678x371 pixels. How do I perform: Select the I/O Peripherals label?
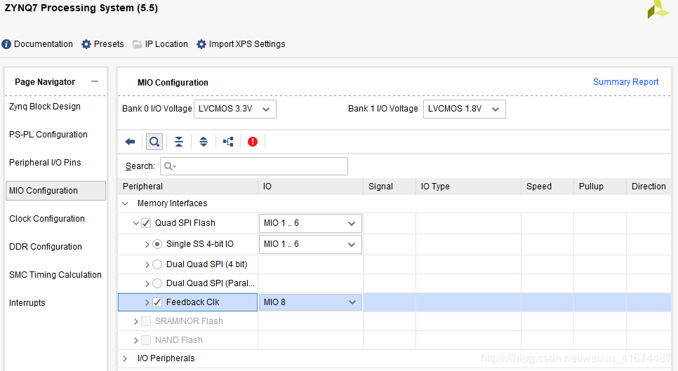[166, 358]
